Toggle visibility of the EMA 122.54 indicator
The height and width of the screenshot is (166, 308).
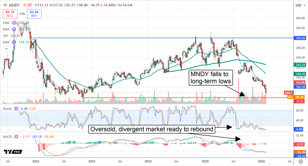coord(24,23)
